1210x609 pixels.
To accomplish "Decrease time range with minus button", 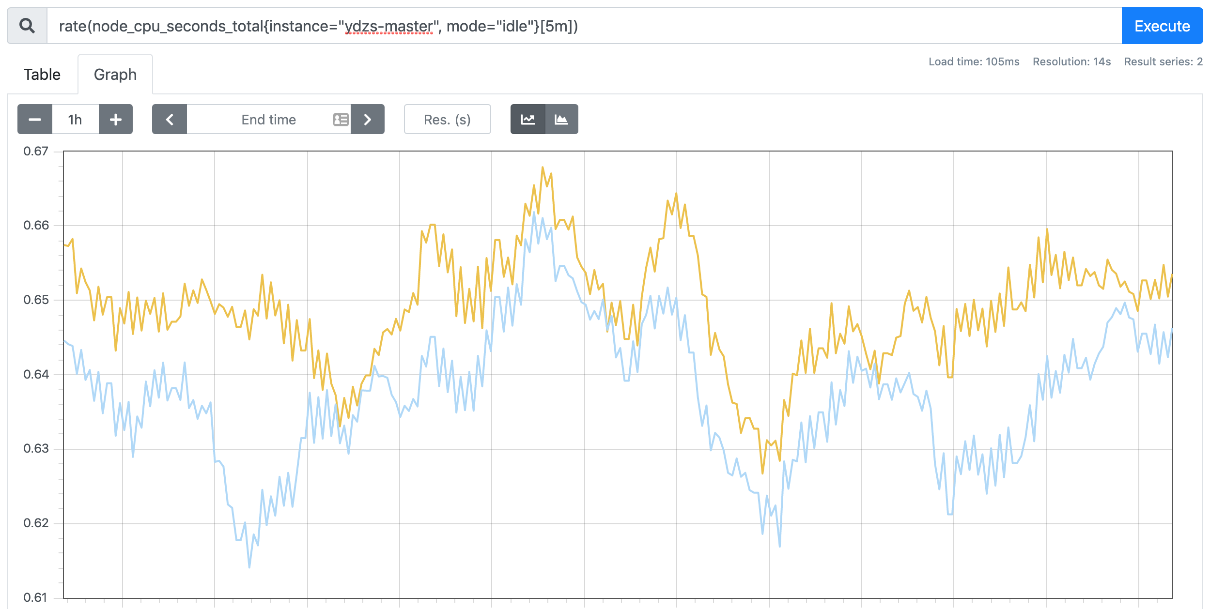I will [35, 119].
